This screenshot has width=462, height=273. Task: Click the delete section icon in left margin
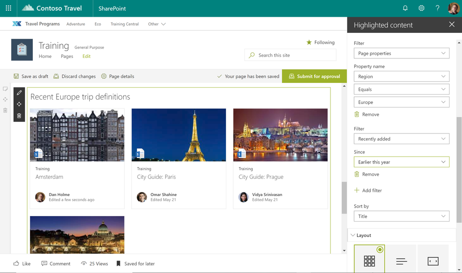(x=5, y=110)
